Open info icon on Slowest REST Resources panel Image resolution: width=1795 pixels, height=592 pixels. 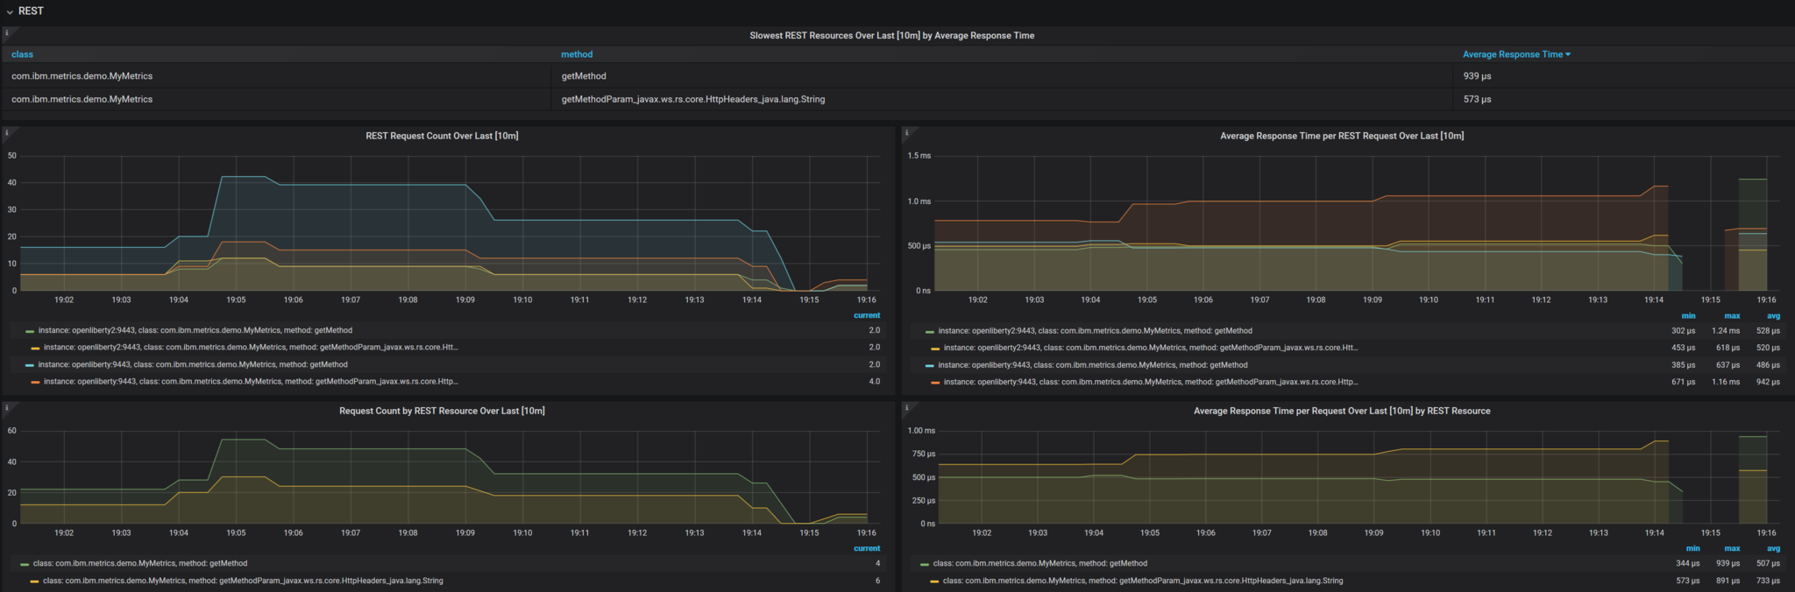6,33
